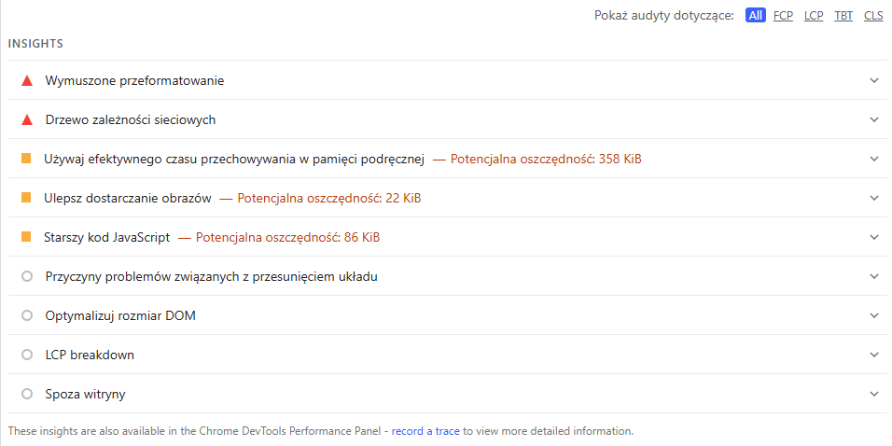This screenshot has width=892, height=446.
Task: Click orange square icon beside Ulepsz dostarczanie obrazów
Action: point(26,198)
